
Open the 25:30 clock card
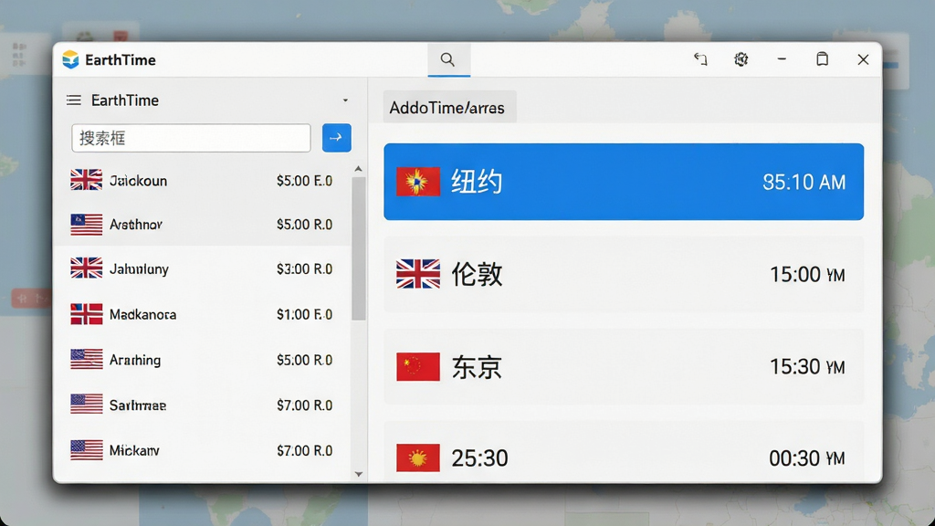[x=624, y=452]
